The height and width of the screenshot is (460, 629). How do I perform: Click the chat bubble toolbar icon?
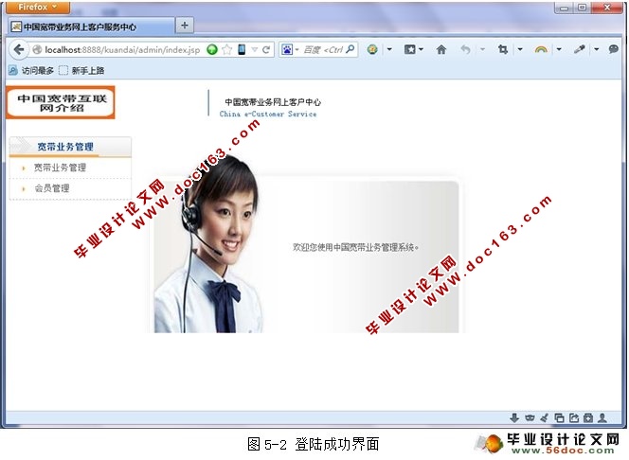(x=613, y=49)
